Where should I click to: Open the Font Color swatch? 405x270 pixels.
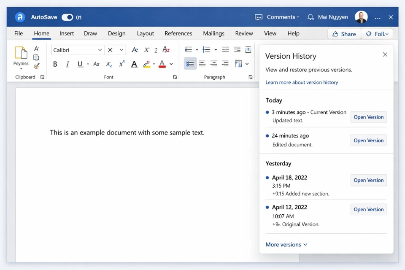162,64
